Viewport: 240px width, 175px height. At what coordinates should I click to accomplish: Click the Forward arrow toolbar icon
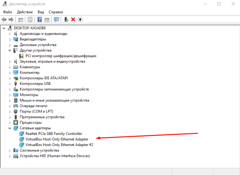click(11, 20)
